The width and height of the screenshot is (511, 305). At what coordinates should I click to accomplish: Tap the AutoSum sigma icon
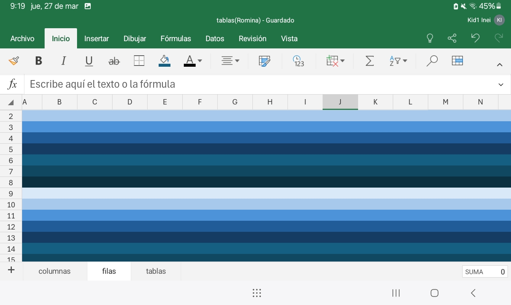370,61
